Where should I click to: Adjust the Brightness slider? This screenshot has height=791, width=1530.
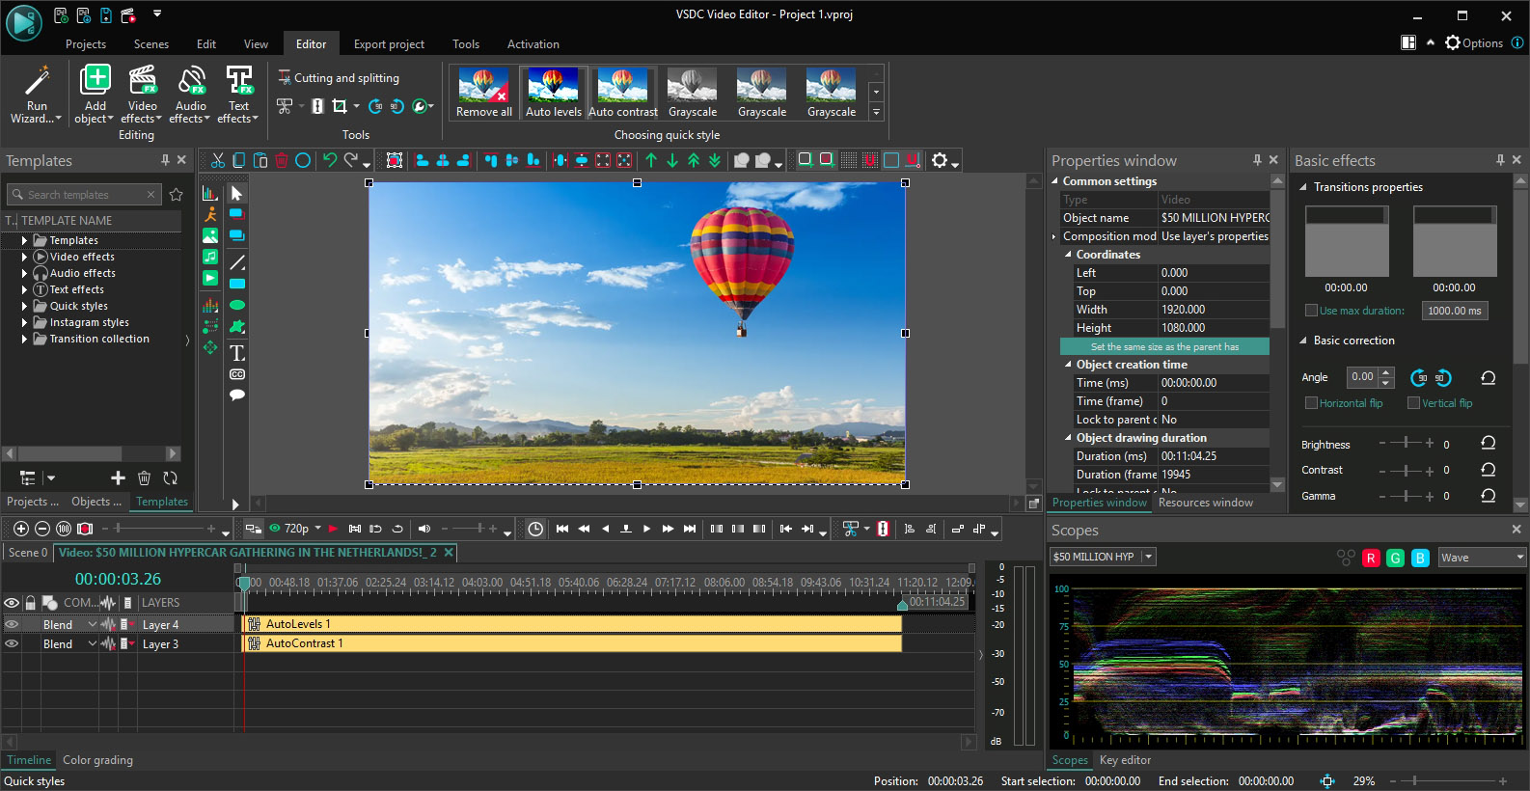click(x=1407, y=444)
